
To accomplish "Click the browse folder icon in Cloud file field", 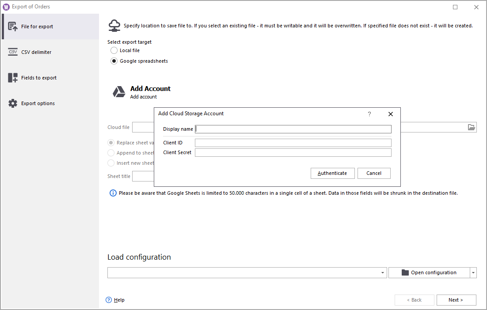I will pyautogui.click(x=472, y=127).
